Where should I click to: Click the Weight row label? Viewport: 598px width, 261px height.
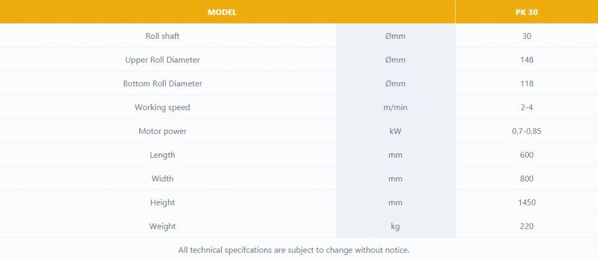[163, 226]
